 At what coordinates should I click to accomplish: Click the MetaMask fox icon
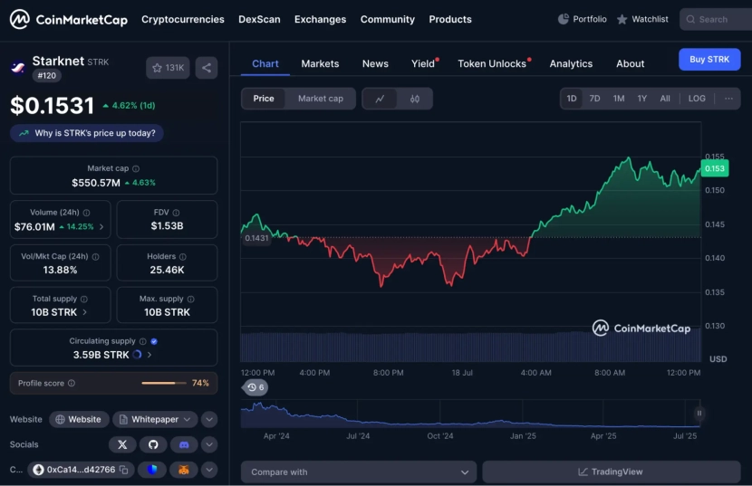pos(184,470)
